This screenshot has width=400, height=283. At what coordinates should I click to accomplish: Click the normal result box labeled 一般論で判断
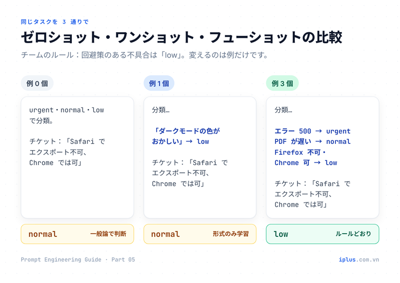(77, 234)
